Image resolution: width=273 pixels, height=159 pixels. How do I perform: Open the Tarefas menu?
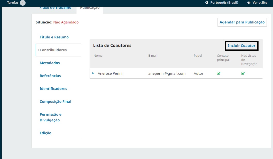pos(13,3)
